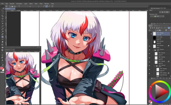Open Effect icons dropdown arrow in Layer Property
This screenshot has height=105, width=171.
169,12
